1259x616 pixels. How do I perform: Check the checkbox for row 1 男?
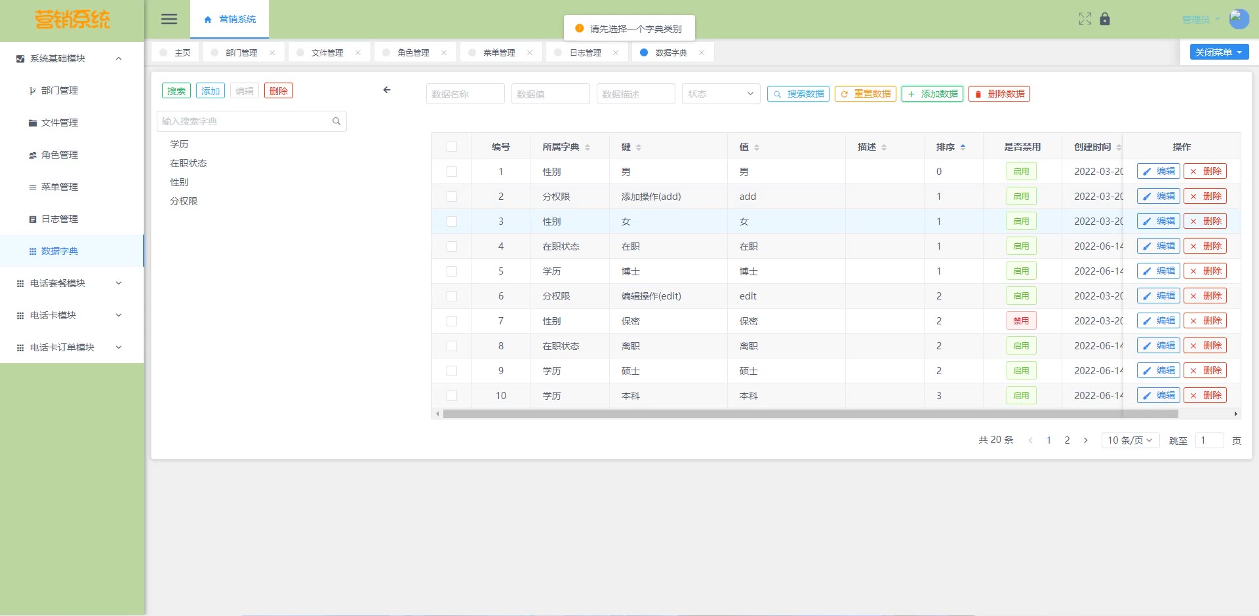point(452,172)
